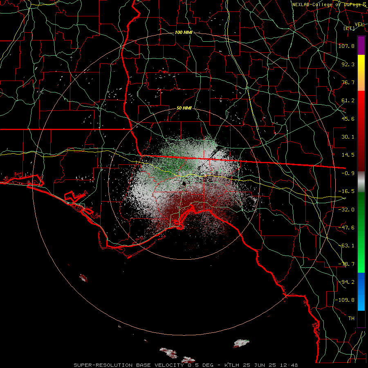Pick the blue segment of the velocity color bar
Screen dimensions: 368x368
[x=361, y=292]
